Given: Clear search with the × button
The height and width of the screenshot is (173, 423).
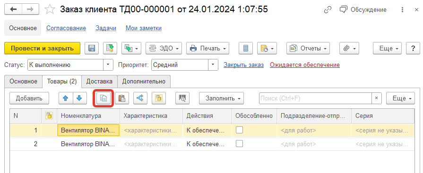Looking at the screenshot, I should click(x=377, y=98).
